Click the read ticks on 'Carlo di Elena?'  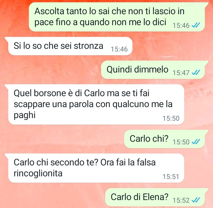[196, 200]
